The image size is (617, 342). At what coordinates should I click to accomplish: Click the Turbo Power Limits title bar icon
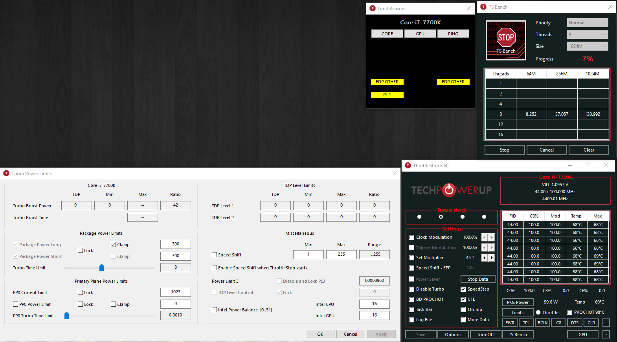point(6,173)
